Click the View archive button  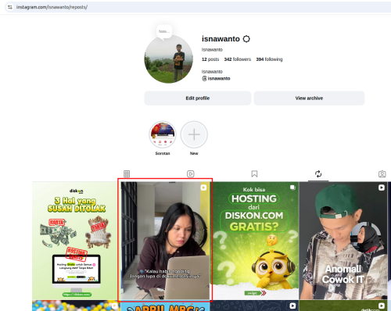[x=309, y=98]
